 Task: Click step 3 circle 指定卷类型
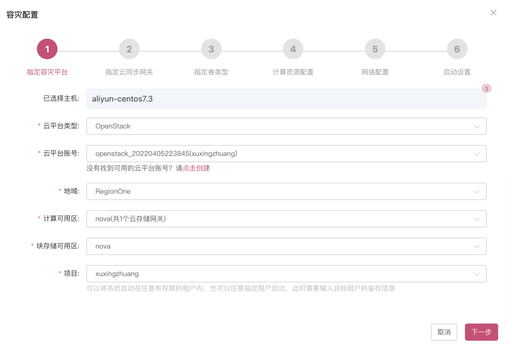pos(211,49)
